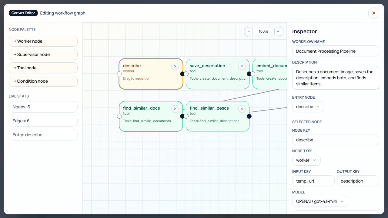Remove the find_similar_descs node

click(242, 109)
